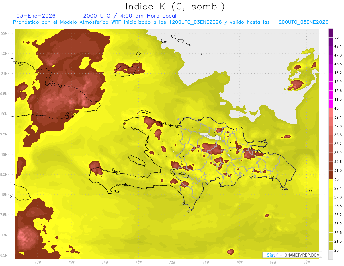The image size is (344, 266).
Task: Click the longitude label '69W'
Action: 273,262
